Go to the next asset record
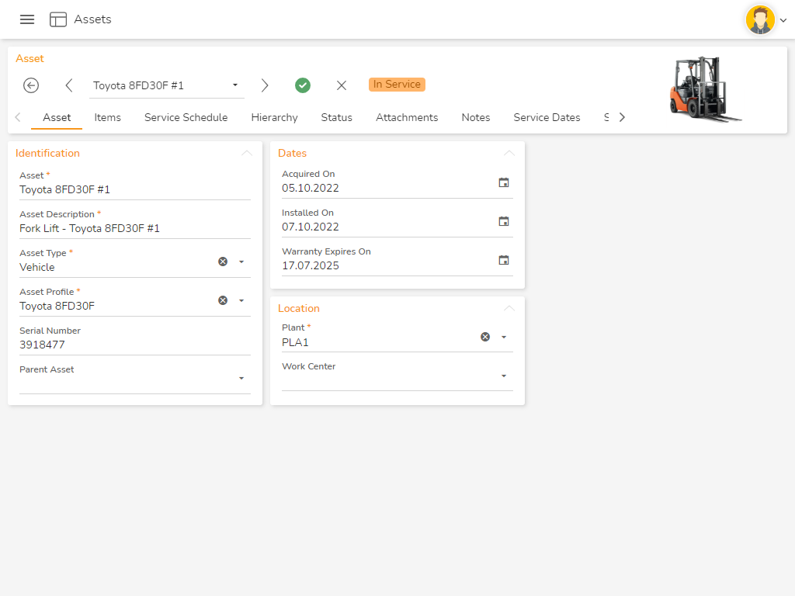Viewport: 795px width, 596px height. coord(265,85)
